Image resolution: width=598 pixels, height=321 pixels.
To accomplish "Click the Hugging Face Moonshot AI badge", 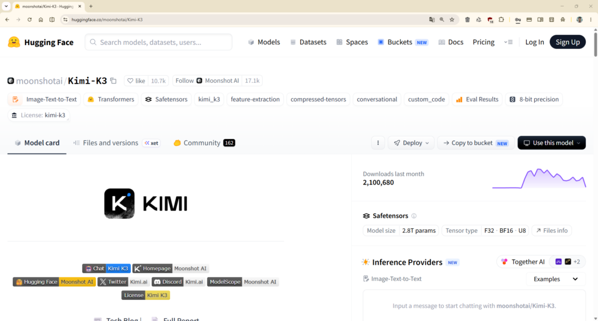I will pyautogui.click(x=54, y=282).
